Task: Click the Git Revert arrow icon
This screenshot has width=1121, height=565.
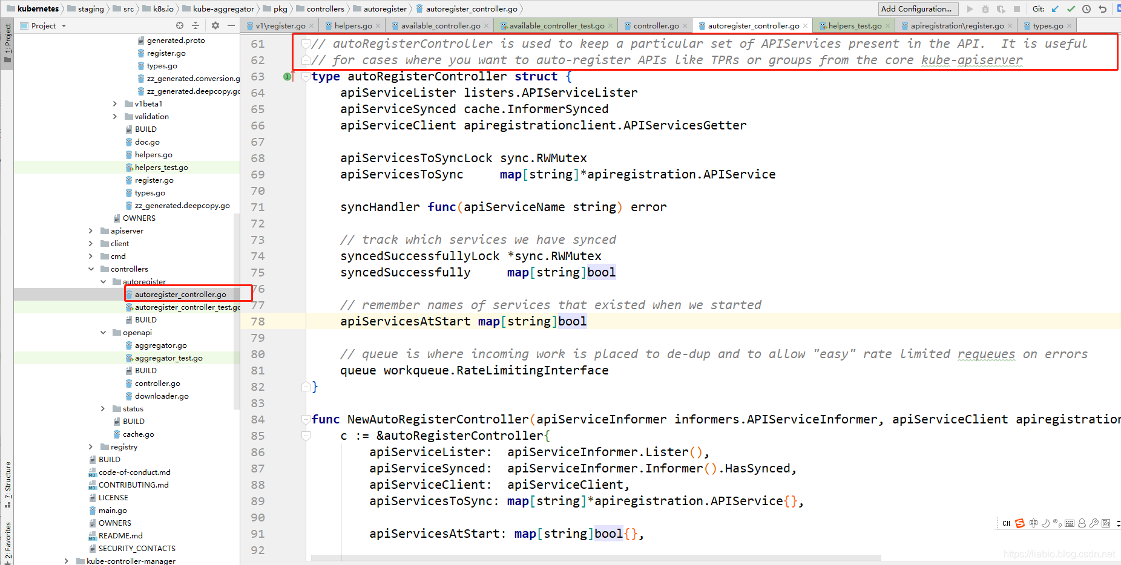Action: coord(1102,9)
